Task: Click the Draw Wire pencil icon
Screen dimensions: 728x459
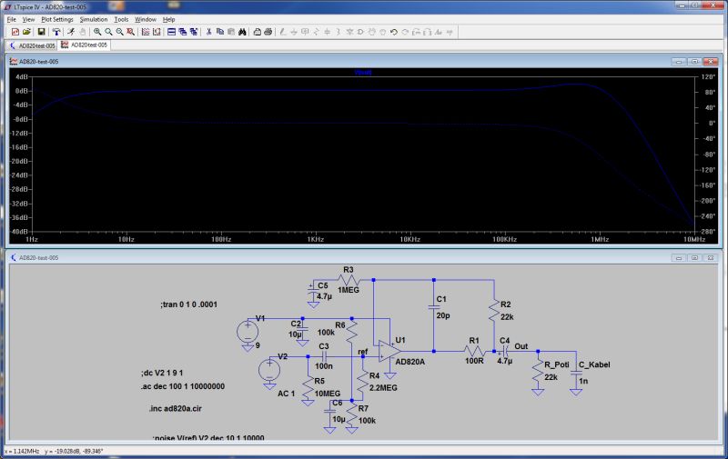Action: coord(283,32)
